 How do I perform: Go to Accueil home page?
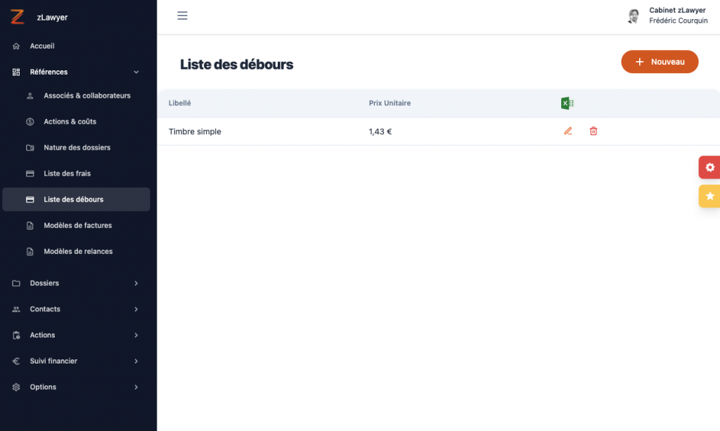click(x=42, y=46)
